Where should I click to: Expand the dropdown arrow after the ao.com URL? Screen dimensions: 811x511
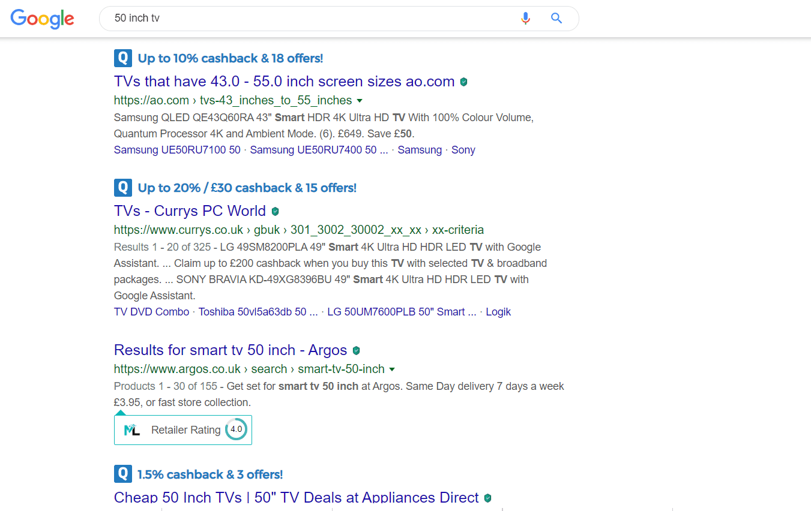point(360,100)
